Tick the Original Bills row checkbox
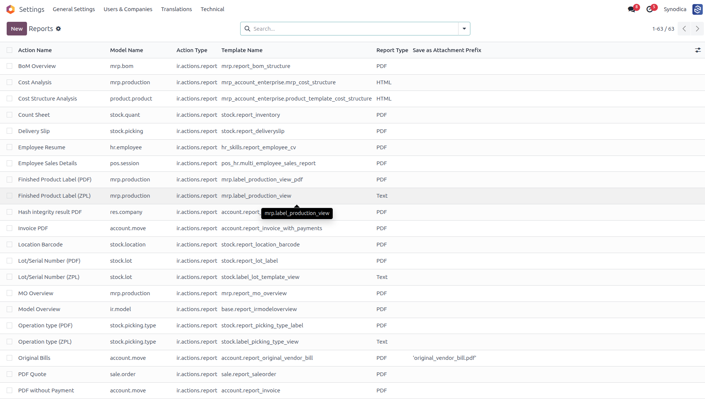This screenshot has height=399, width=705. click(x=10, y=358)
